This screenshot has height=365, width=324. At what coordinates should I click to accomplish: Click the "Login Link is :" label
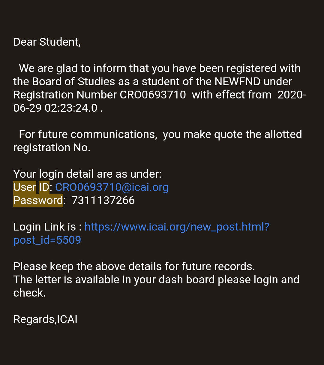point(47,227)
